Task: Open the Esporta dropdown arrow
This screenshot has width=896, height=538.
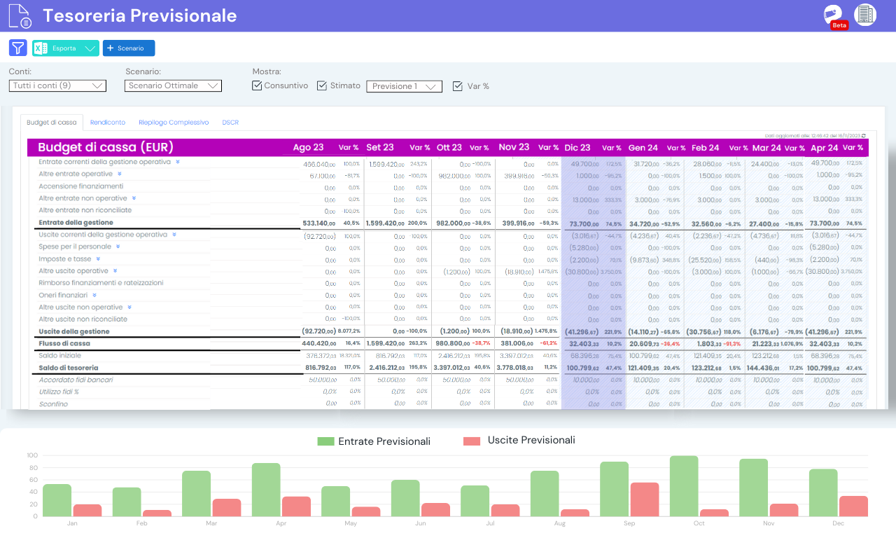Action: [x=90, y=48]
